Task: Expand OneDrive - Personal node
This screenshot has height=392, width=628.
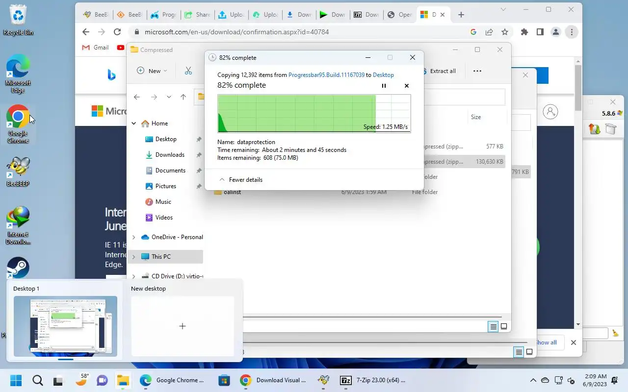Action: (133, 237)
